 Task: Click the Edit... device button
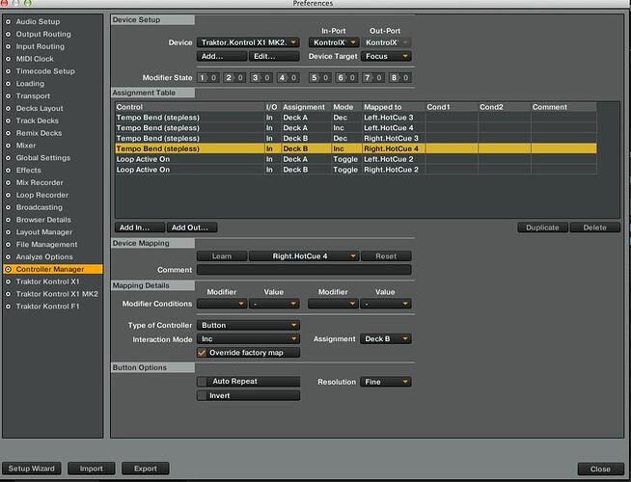[274, 56]
